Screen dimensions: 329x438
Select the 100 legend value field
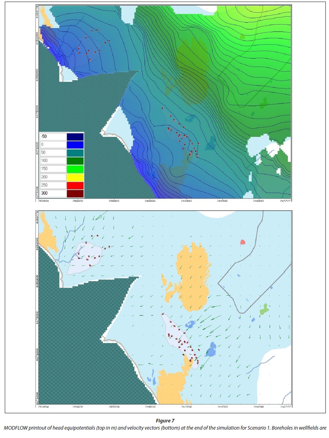(53, 161)
